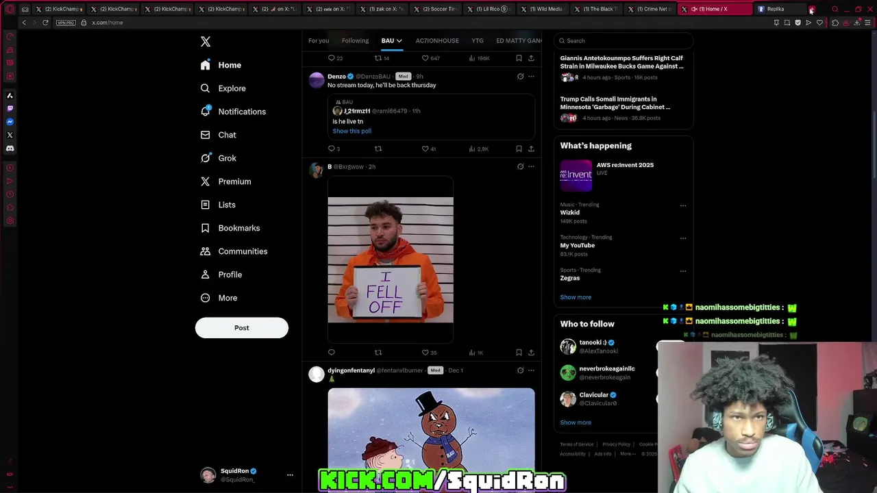Open more menu on Denzo's post
Screen dimensions: 877x493
coord(531,77)
